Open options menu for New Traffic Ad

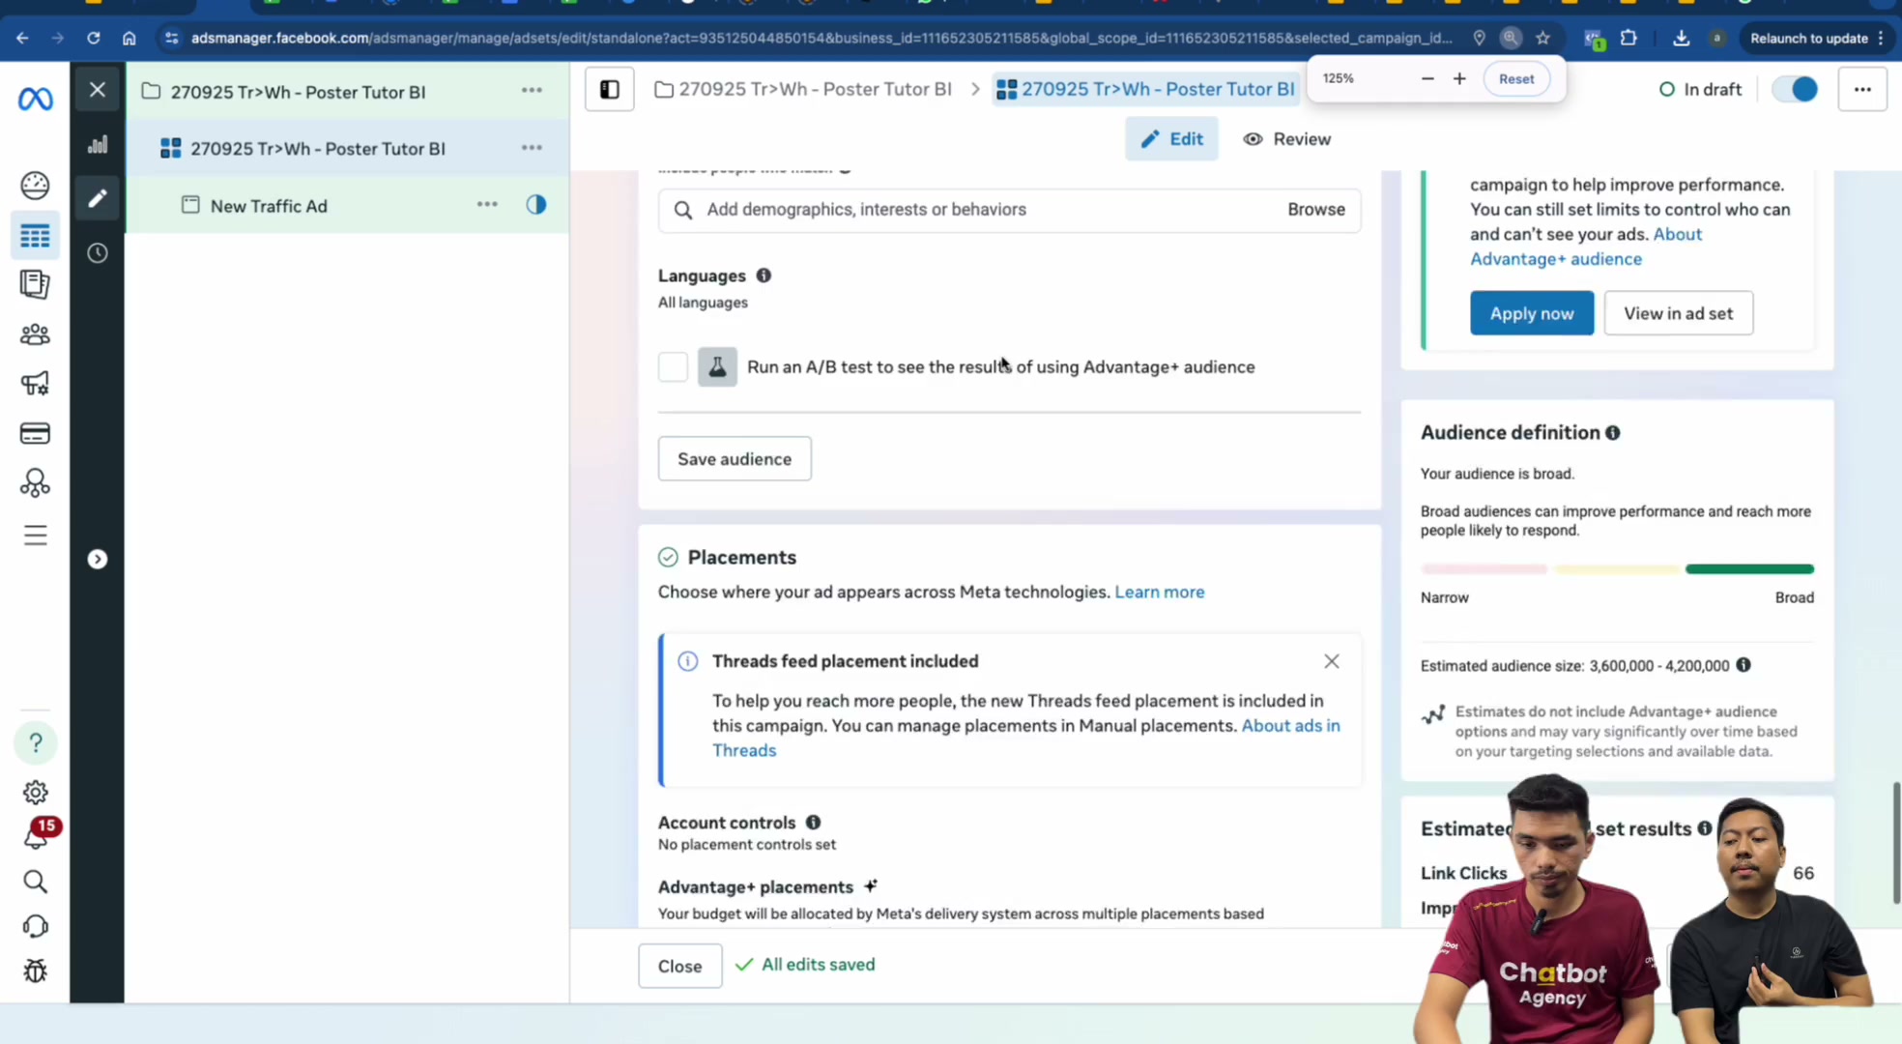point(487,205)
